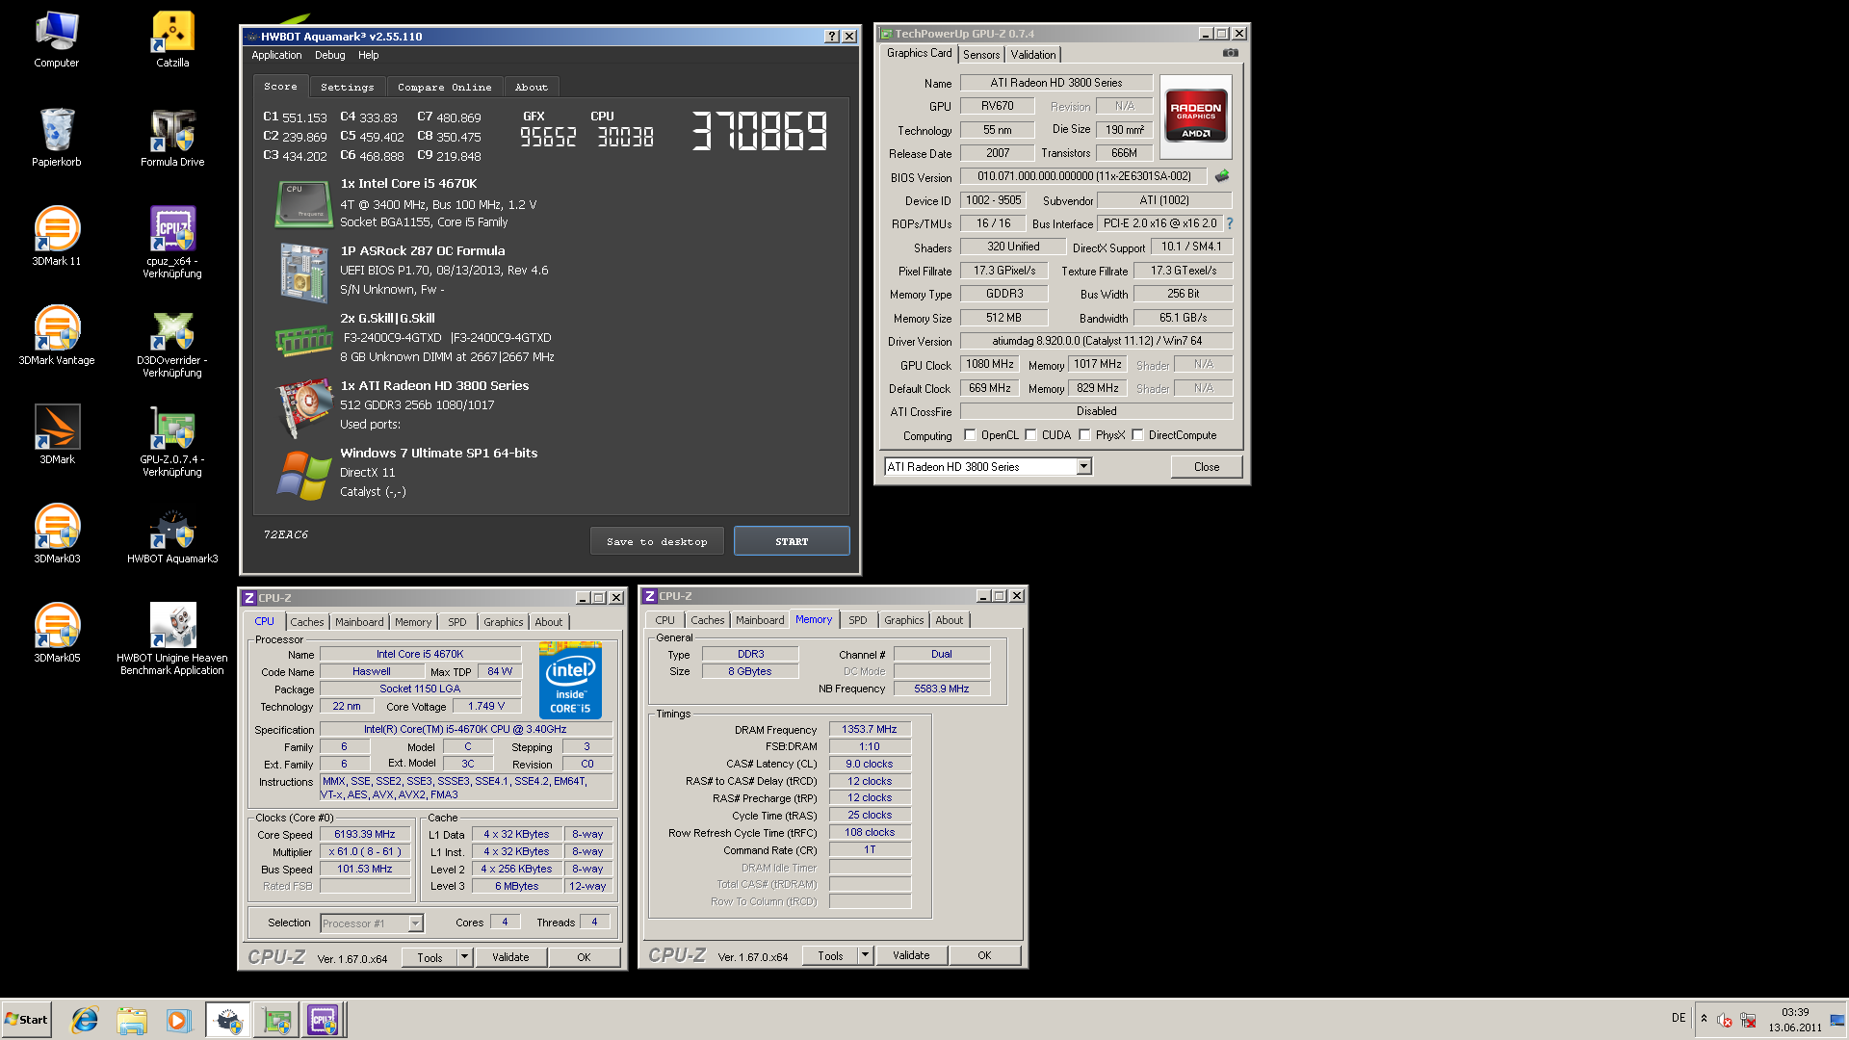The height and width of the screenshot is (1040, 1849).
Task: Open the GPU-Z.0.7.4 desktop shortcut
Action: [x=172, y=442]
